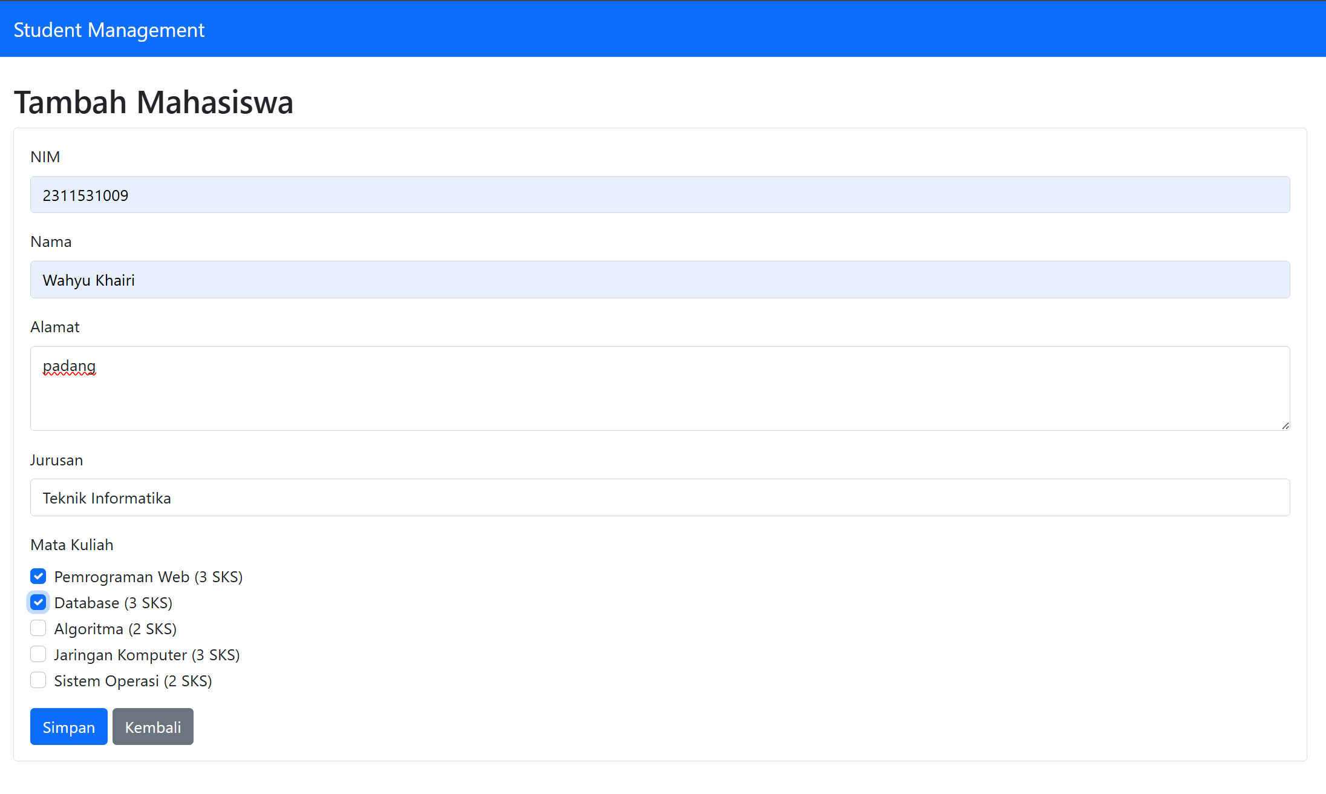Tick the Sistem Operasi checkbox
Image resolution: width=1326 pixels, height=794 pixels.
tap(38, 680)
